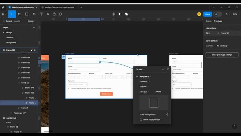Image resolution: width=241 pixels, height=136 pixels.
Task: Click the lock icon on Frame 196 layer
Action: (32, 50)
